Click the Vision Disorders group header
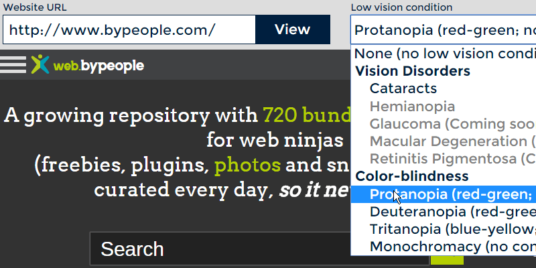Image resolution: width=536 pixels, height=268 pixels. pyautogui.click(x=413, y=71)
